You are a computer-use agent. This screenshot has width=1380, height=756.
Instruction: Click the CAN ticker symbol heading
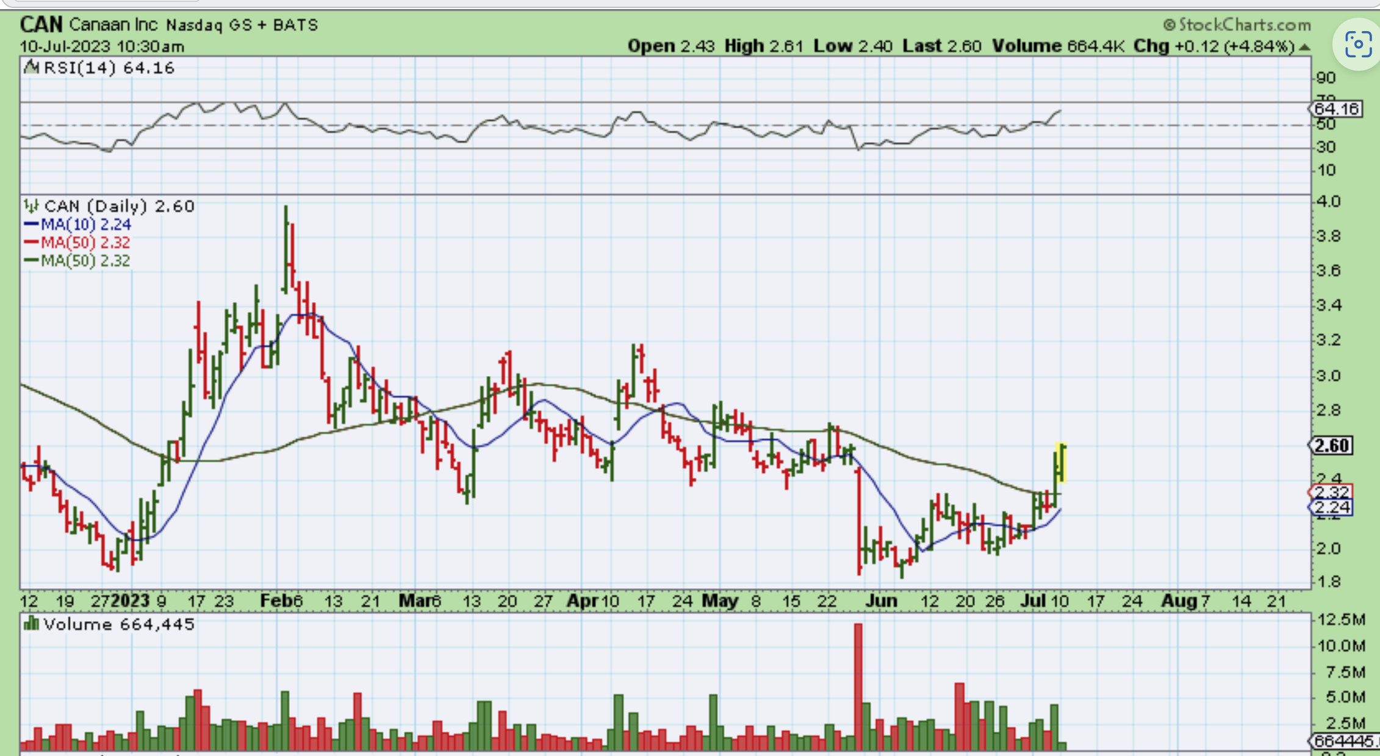click(41, 24)
